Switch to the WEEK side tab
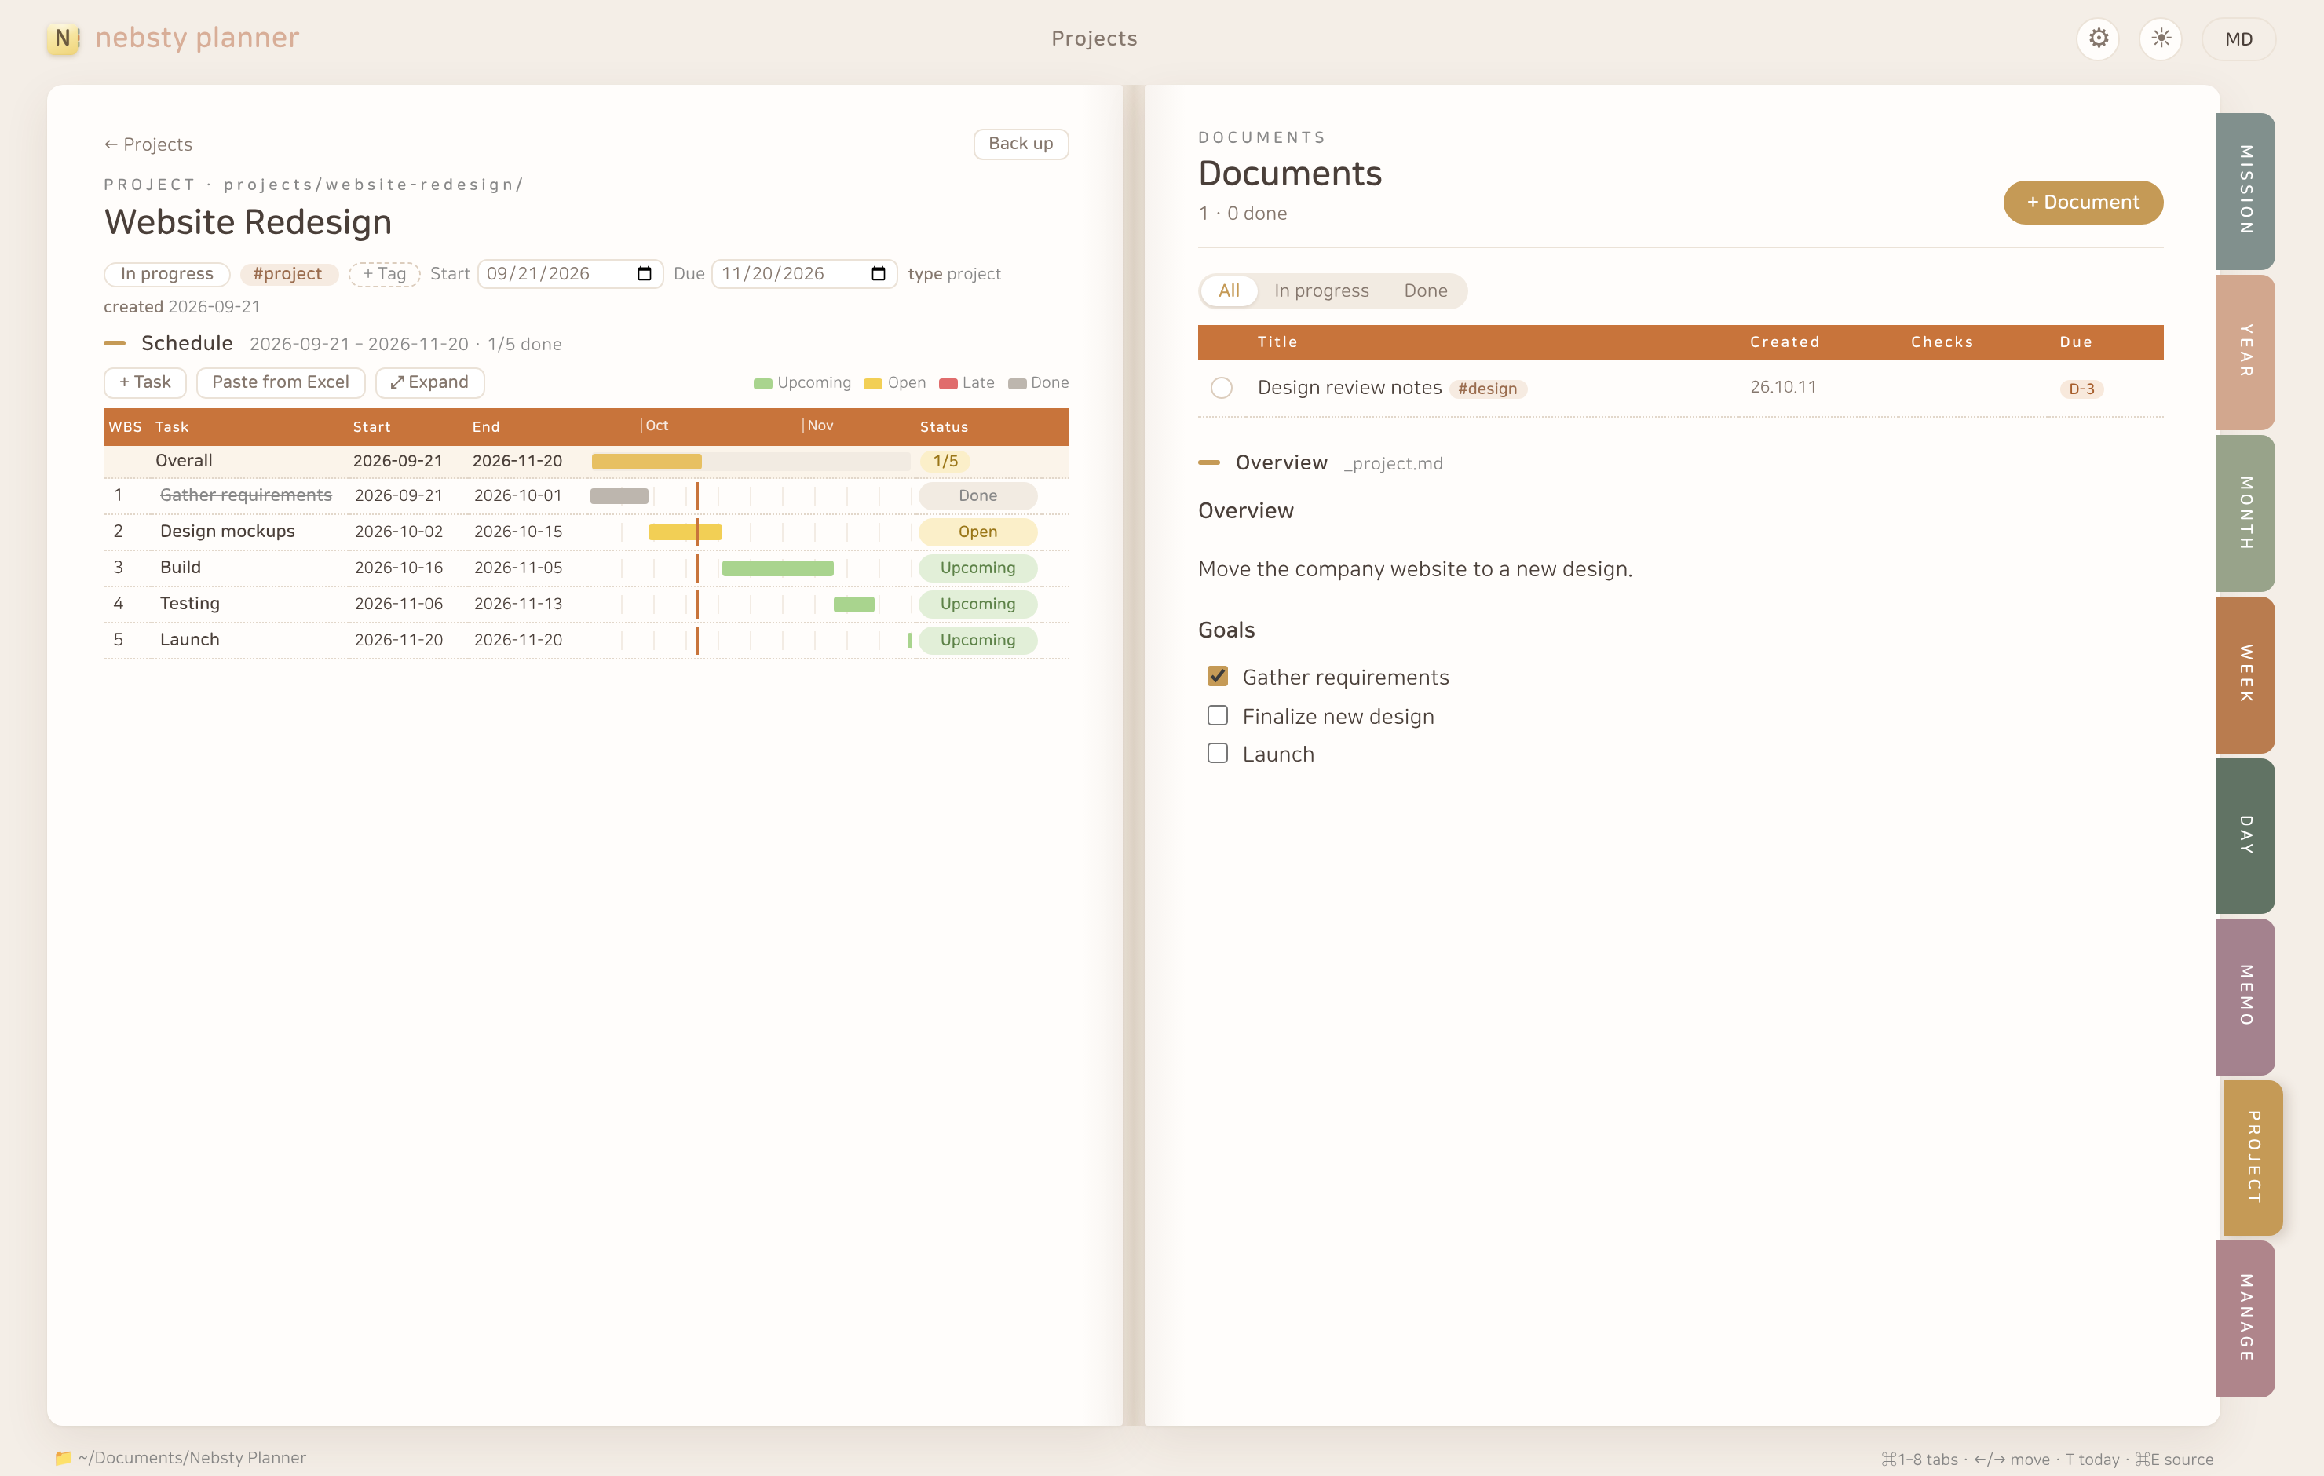Image resolution: width=2324 pixels, height=1476 pixels. pyautogui.click(x=2245, y=674)
